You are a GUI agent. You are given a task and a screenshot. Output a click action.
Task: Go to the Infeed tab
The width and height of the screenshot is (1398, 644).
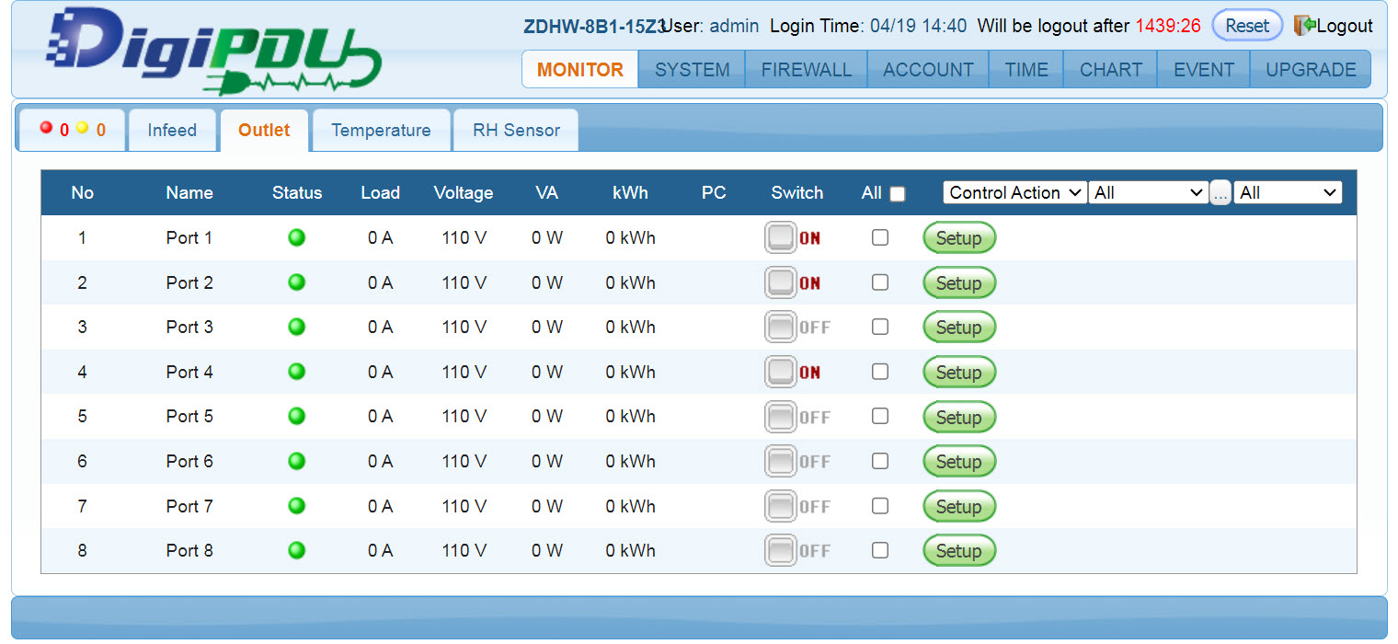[x=172, y=131]
